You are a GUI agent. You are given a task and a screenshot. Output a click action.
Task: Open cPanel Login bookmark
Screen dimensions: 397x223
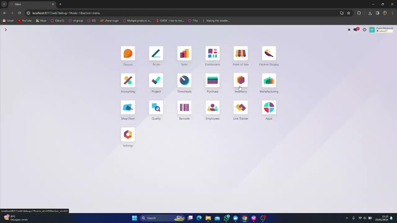click(109, 21)
